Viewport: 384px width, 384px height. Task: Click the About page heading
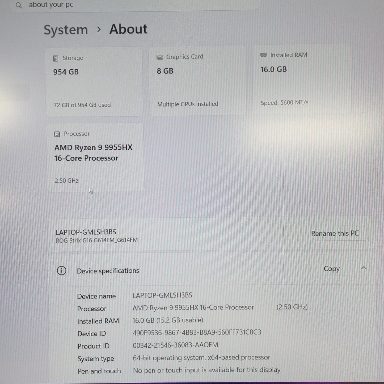(128, 29)
